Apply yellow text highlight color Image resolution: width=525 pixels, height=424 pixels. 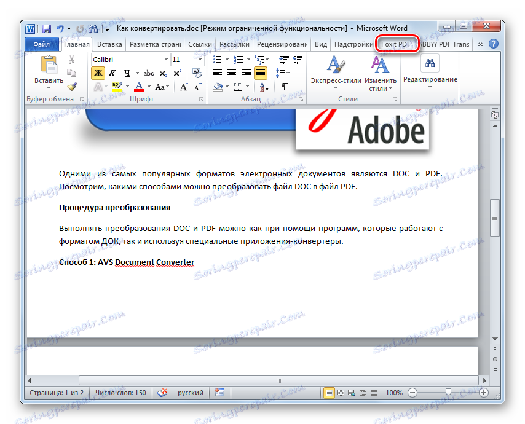[x=117, y=87]
